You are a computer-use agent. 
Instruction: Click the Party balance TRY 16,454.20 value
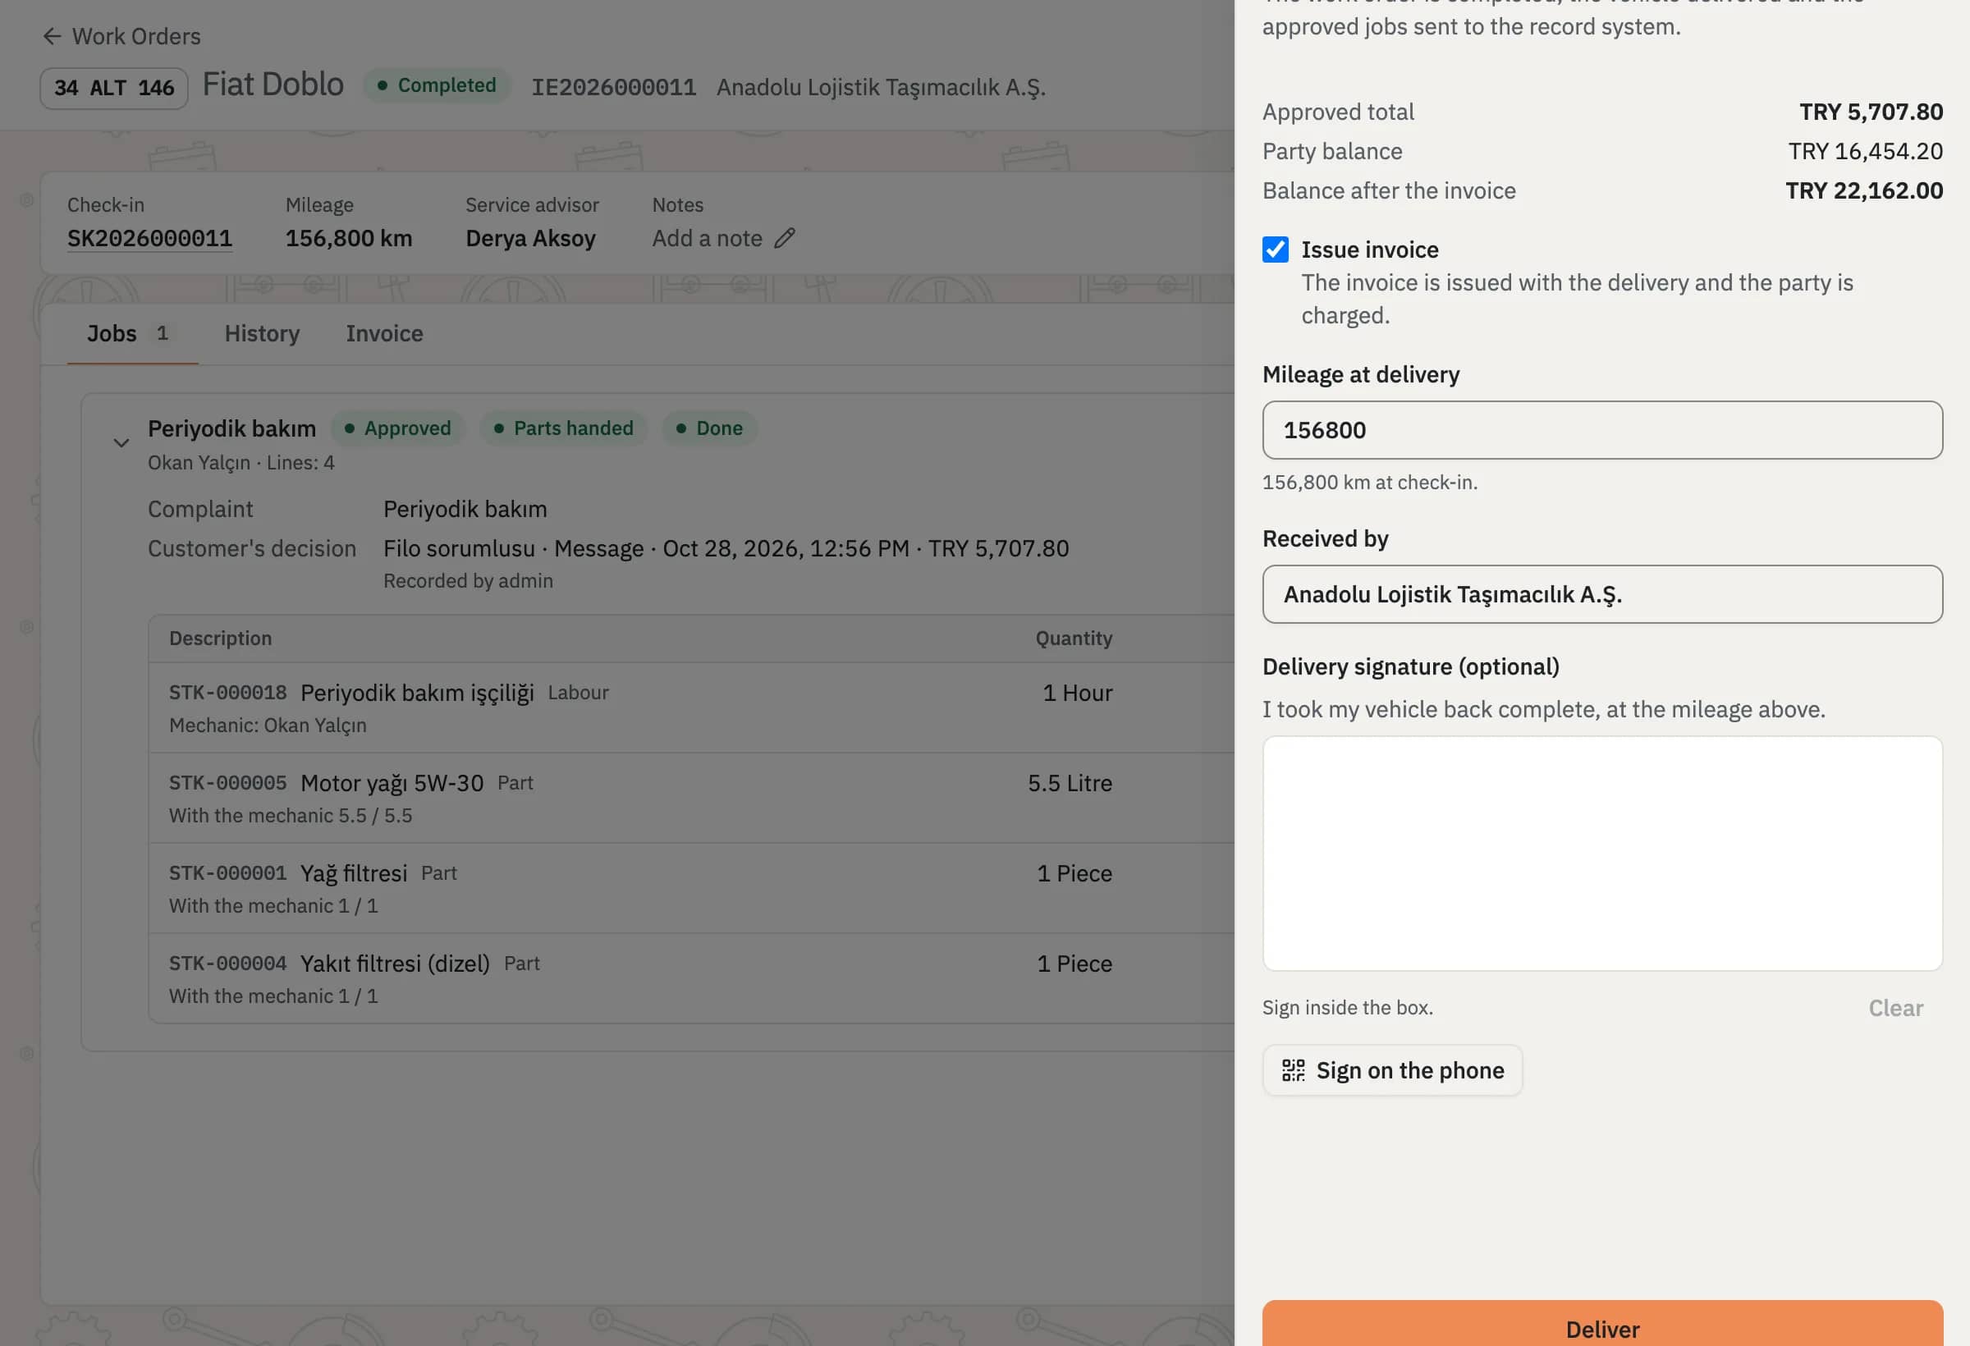tap(1865, 151)
